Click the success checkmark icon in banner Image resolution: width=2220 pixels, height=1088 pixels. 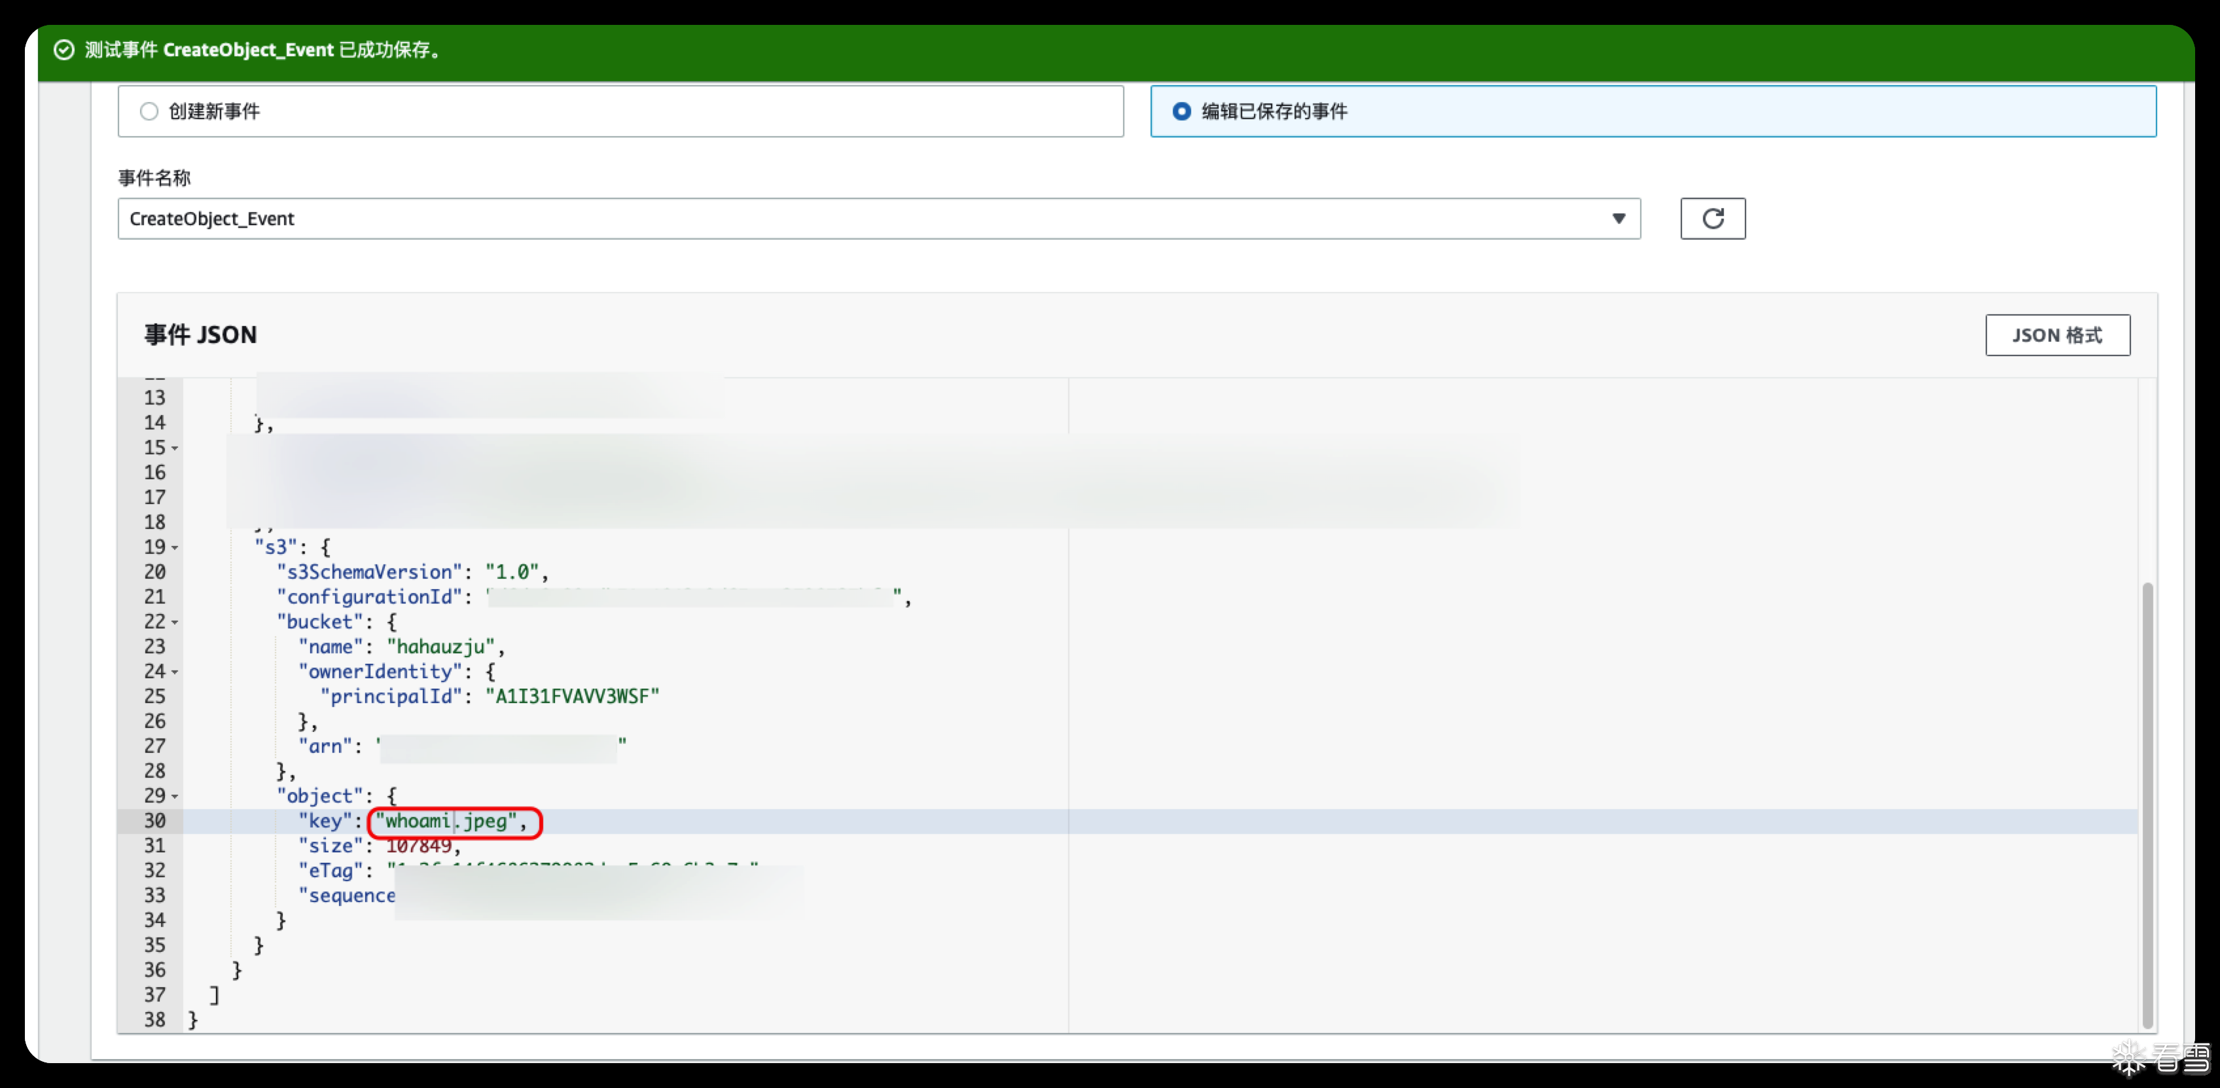(x=63, y=50)
